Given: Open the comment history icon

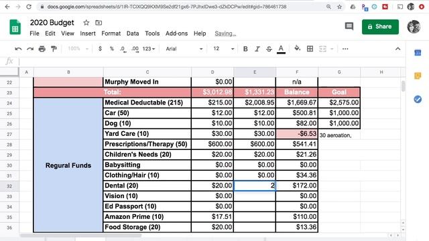Looking at the screenshot, I should coord(349,26).
